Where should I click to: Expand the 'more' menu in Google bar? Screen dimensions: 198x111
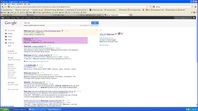pos(39,18)
